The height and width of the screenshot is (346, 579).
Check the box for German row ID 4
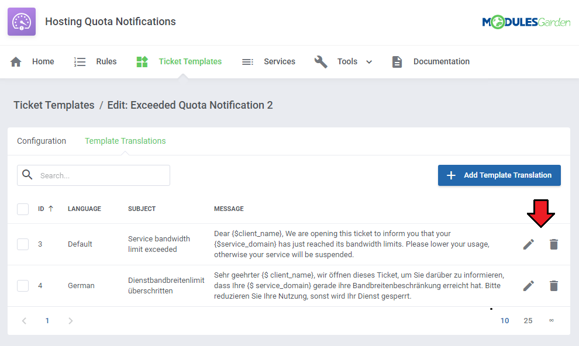(23, 285)
